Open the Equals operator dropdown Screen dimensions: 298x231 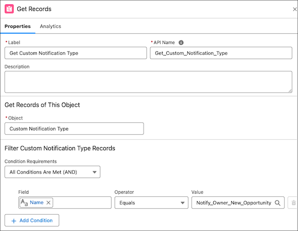[151, 203]
